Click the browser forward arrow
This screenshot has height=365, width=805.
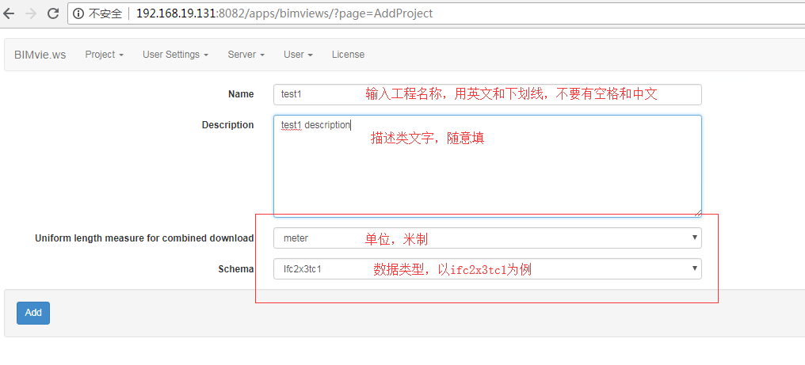(31, 13)
